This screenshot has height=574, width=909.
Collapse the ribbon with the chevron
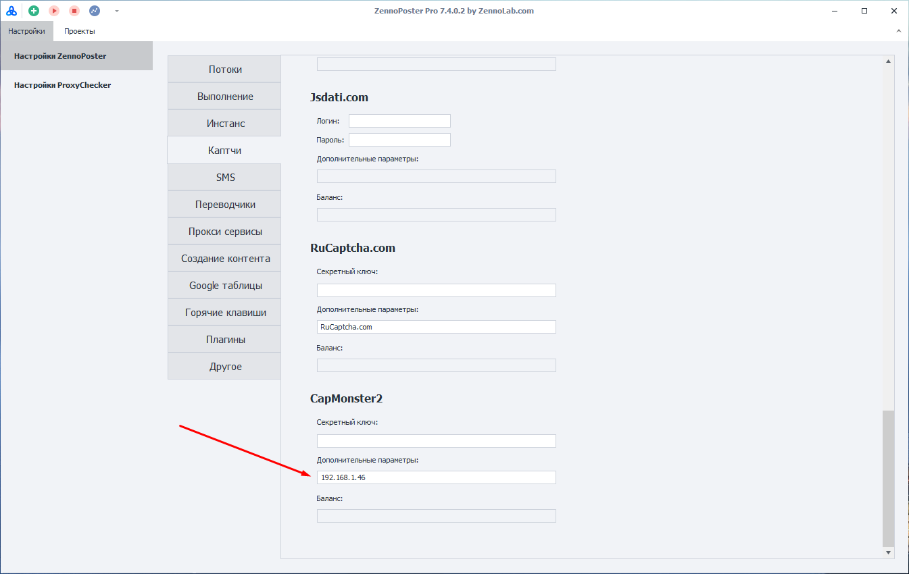[898, 31]
